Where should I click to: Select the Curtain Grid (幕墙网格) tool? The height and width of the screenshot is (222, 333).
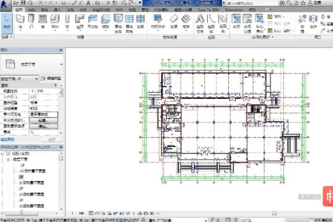[129, 24]
